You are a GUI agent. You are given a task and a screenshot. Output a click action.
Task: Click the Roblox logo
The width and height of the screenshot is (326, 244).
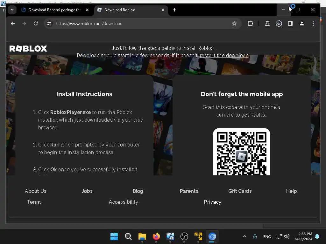(x=28, y=49)
